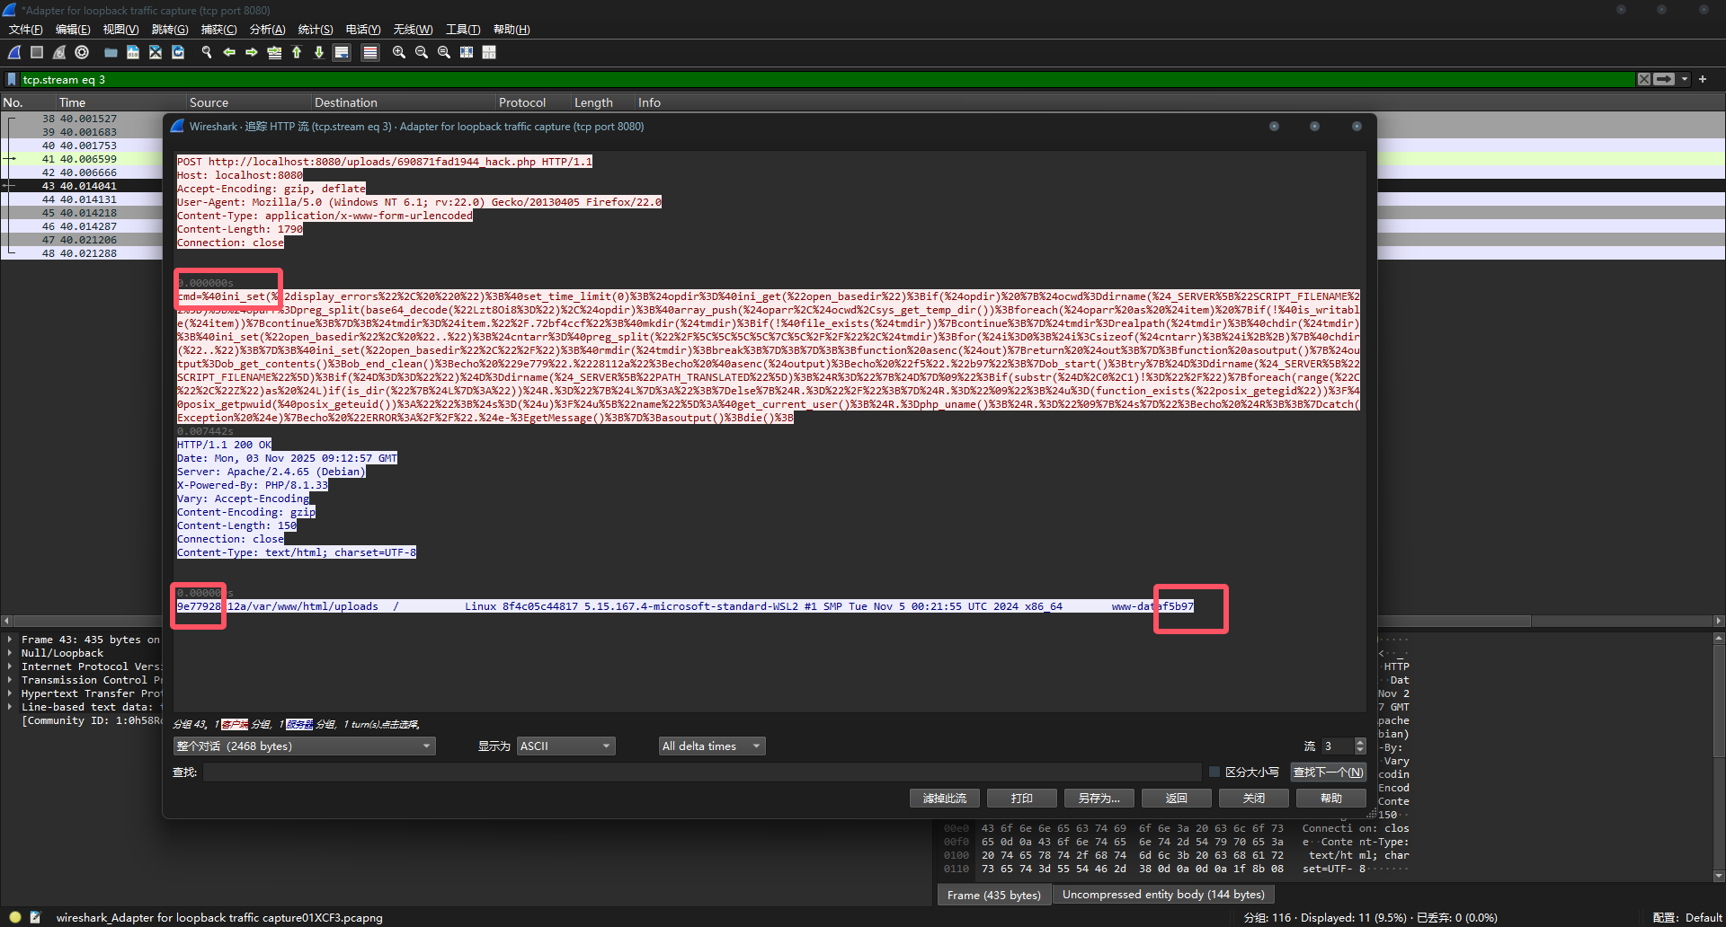This screenshot has height=927, width=1726.
Task: Click the find packet magnifier icon
Action: tap(207, 53)
